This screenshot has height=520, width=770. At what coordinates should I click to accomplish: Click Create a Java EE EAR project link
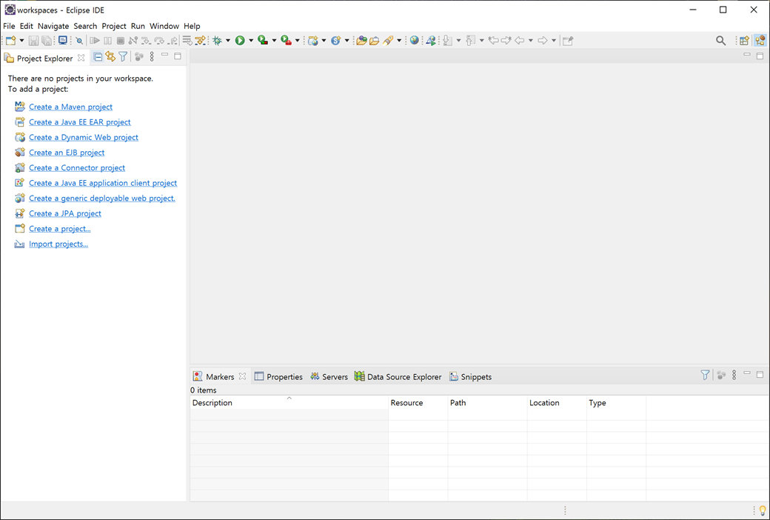(79, 122)
